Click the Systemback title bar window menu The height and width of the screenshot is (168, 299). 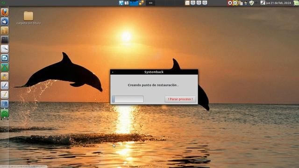[113, 72]
